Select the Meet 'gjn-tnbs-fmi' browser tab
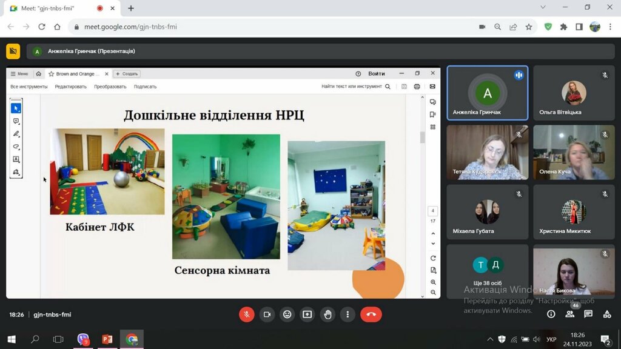 52,8
